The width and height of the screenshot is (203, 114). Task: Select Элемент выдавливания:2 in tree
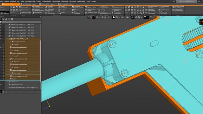coord(18,53)
